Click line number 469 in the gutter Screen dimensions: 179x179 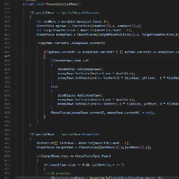[x=7, y=152]
